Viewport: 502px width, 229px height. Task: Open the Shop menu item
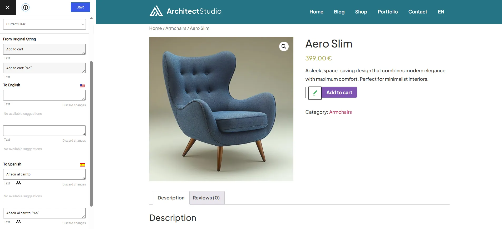click(361, 12)
